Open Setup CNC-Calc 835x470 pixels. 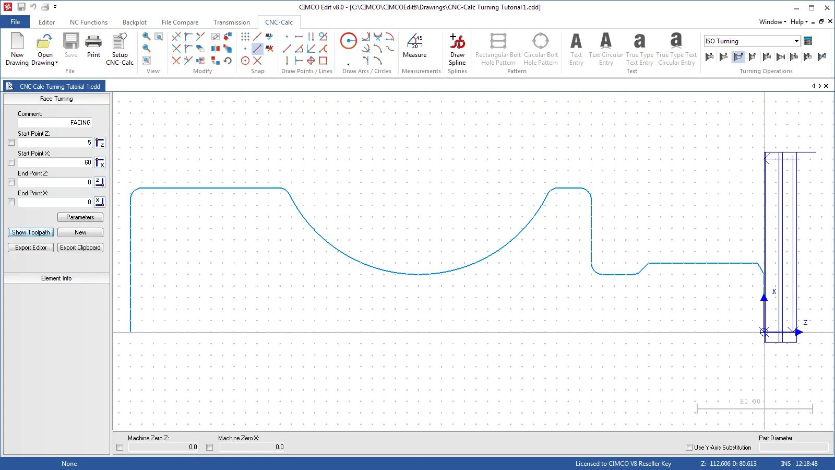[x=120, y=49]
